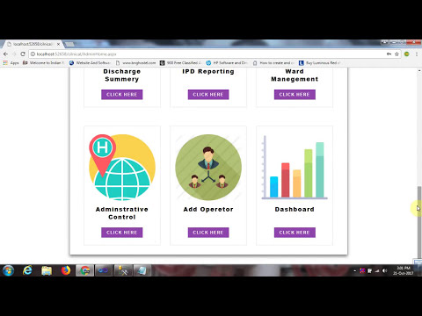This screenshot has height=316, width=422.
Task: Show hidden system tray icons
Action: (x=354, y=271)
